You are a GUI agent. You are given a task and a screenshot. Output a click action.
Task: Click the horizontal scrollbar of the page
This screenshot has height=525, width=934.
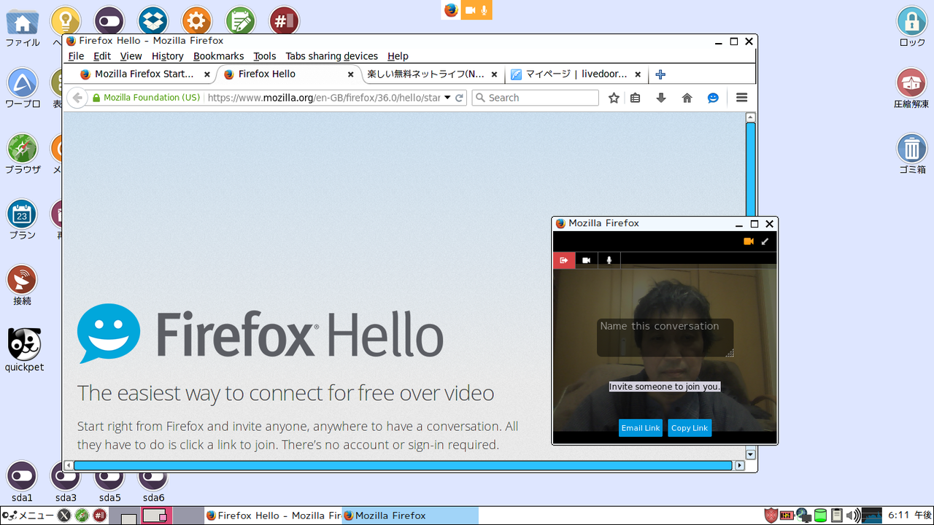403,465
